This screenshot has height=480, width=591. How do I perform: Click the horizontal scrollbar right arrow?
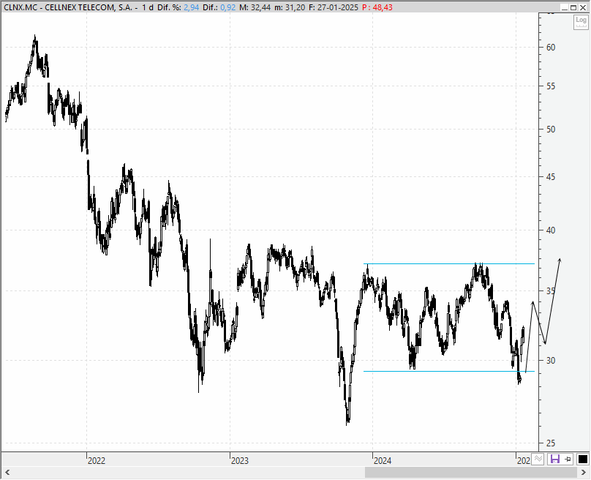coord(583,472)
